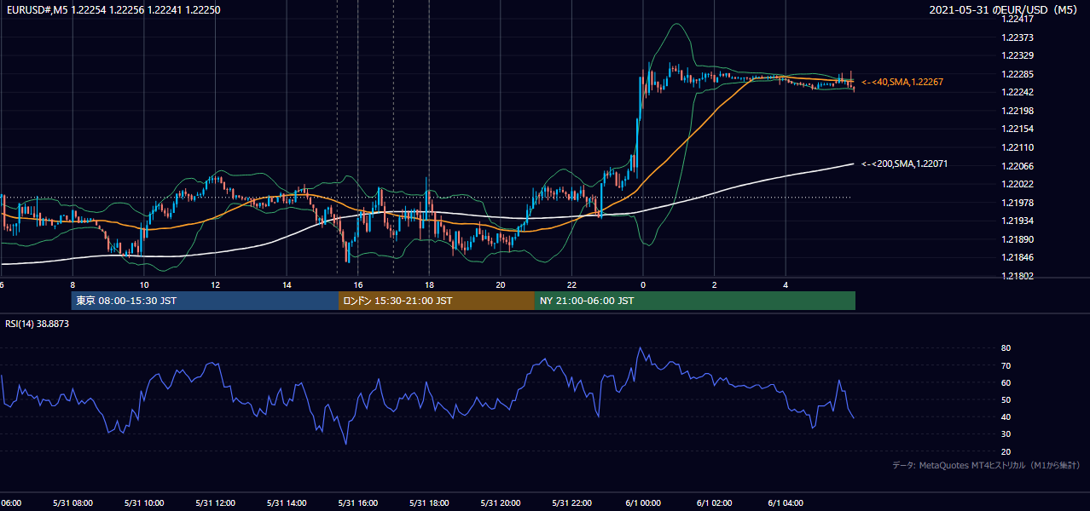Click RSI scale value 20

click(1006, 451)
